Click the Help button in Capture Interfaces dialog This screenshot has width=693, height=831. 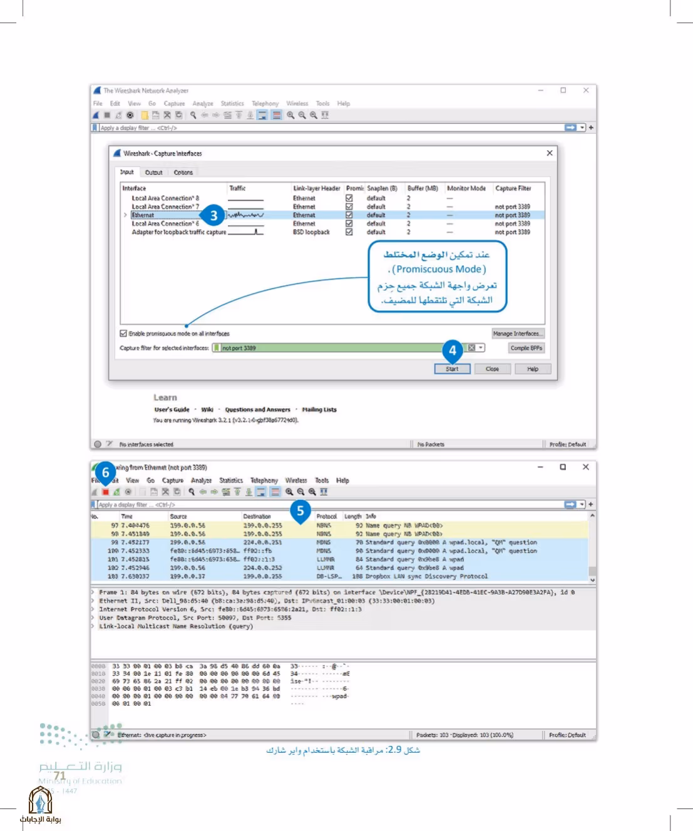pyautogui.click(x=533, y=369)
